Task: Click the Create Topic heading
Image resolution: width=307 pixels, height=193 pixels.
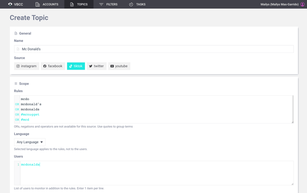Action: (x=29, y=18)
